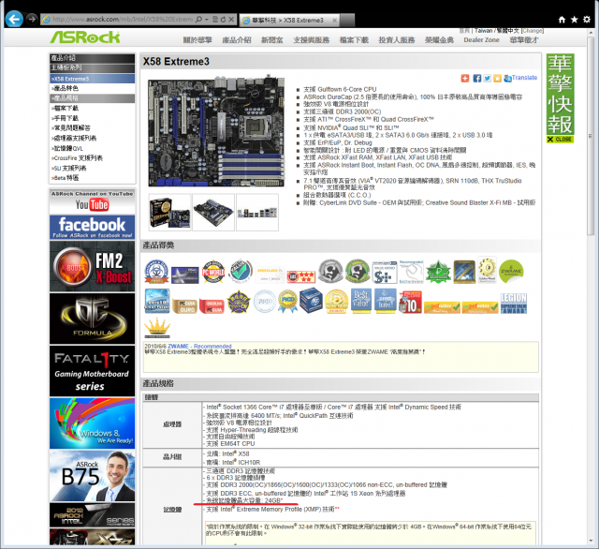The image size is (599, 549).
Task: Open the Windows 8 We Are Ready banner
Action: coord(92,423)
